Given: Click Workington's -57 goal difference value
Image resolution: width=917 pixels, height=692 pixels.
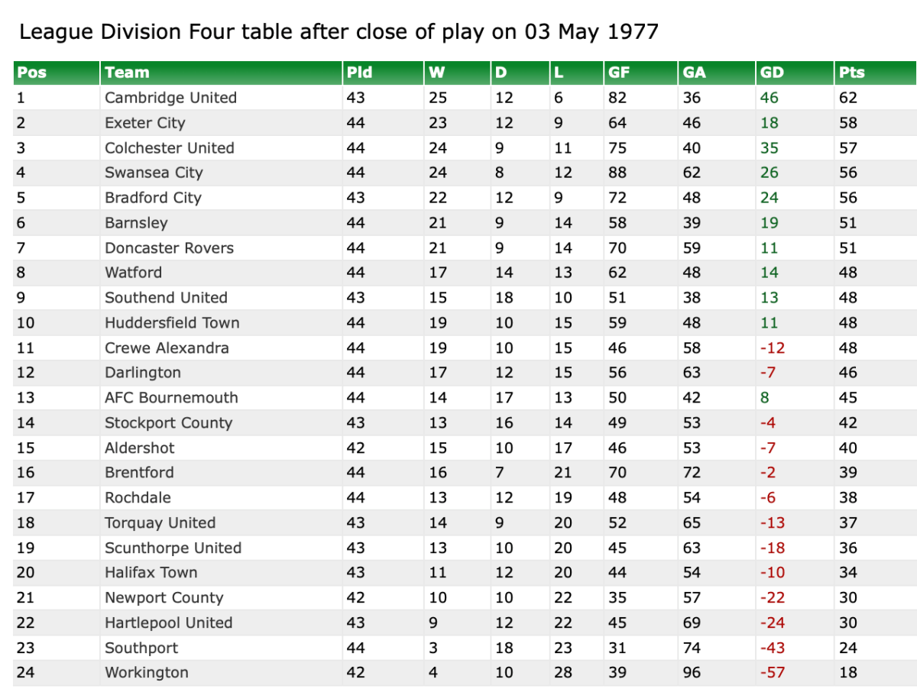Looking at the screenshot, I should (x=772, y=672).
